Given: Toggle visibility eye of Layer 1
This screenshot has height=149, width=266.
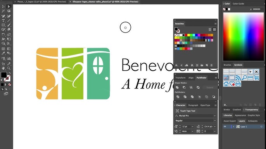Looking at the screenshot, I should point(225,127).
